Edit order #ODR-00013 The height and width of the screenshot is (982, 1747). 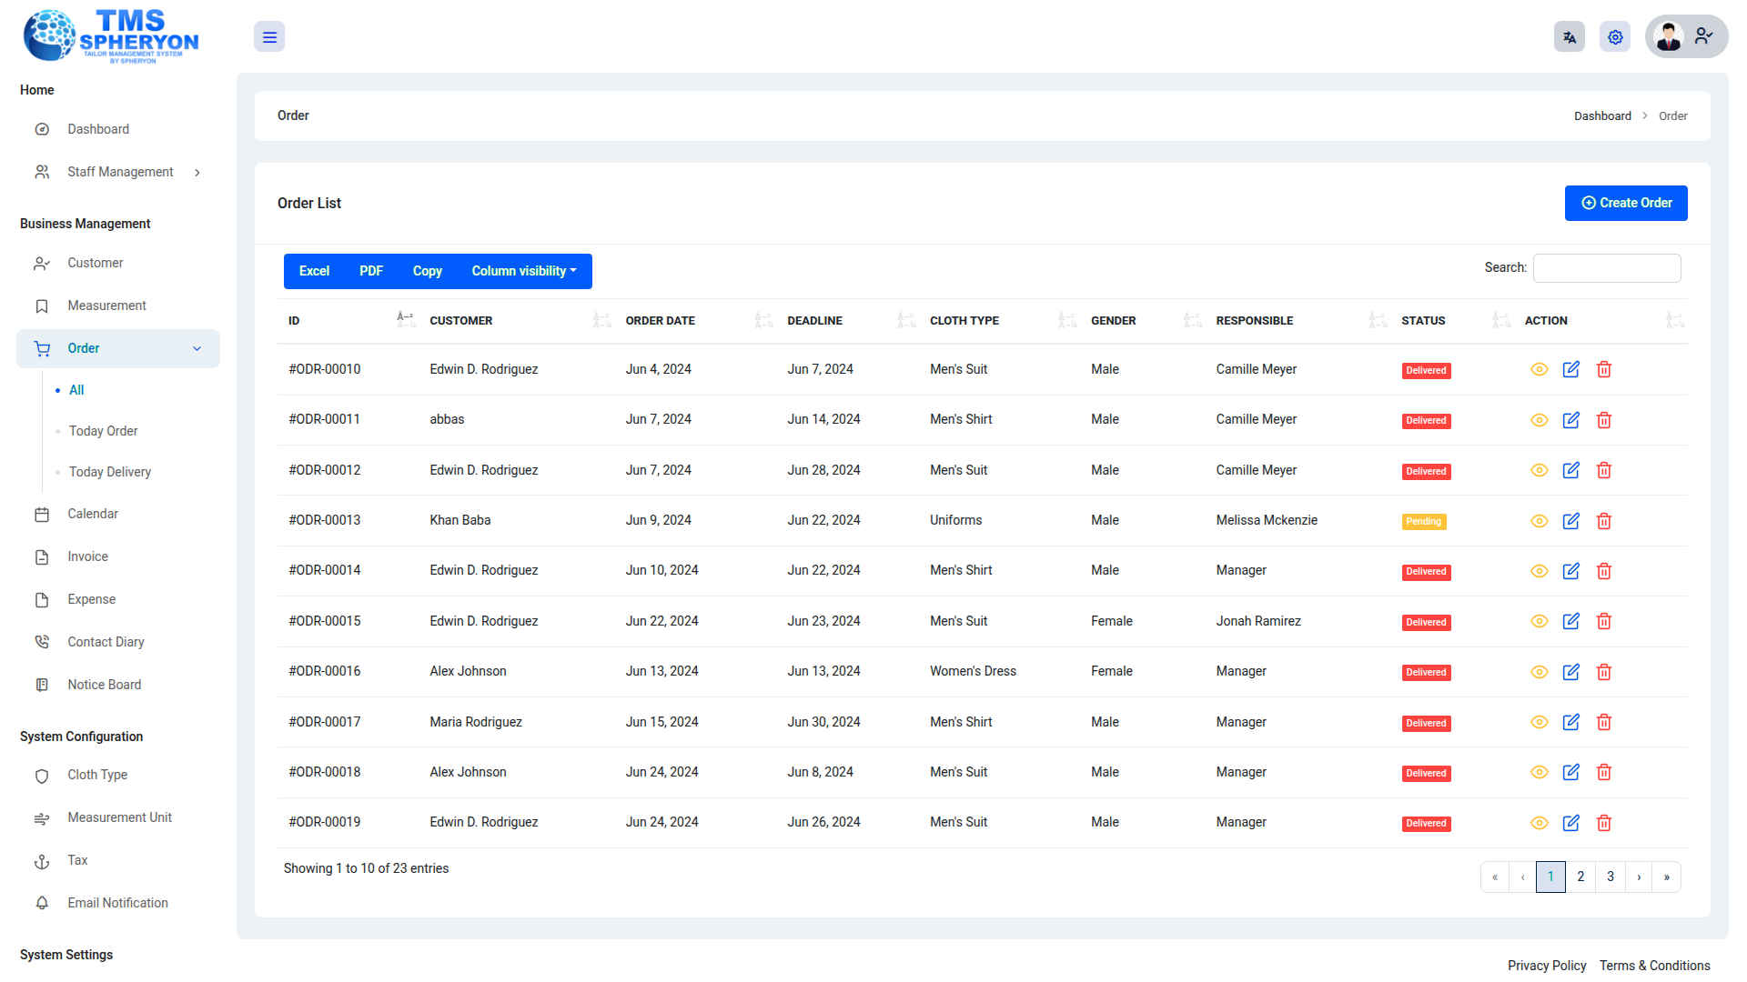point(1571,521)
